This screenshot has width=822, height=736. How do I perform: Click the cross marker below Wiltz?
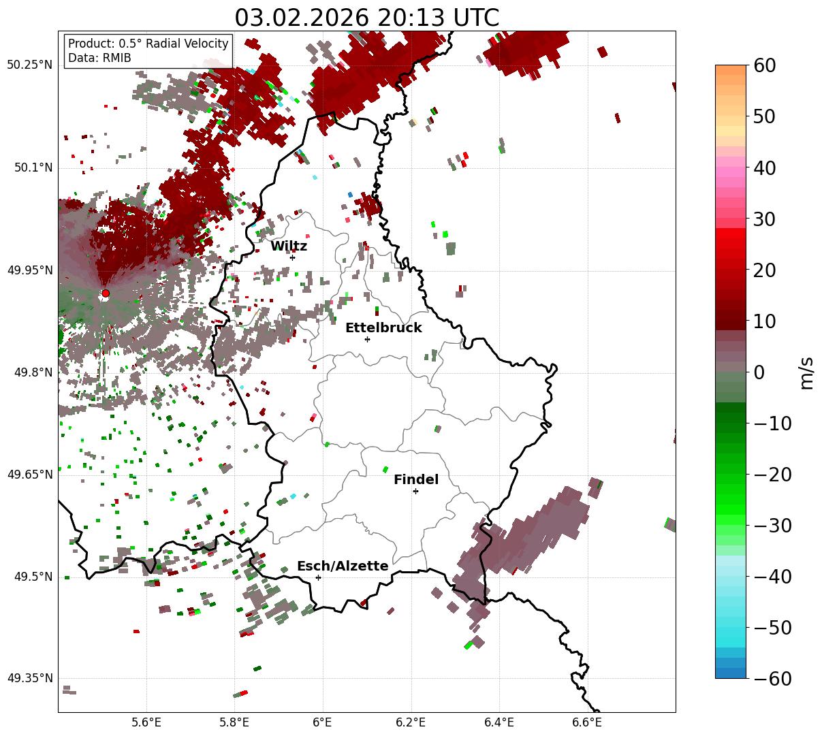point(292,257)
